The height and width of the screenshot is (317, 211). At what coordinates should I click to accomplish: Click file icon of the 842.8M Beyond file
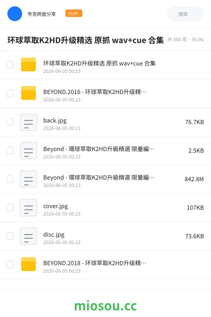[x=28, y=179]
